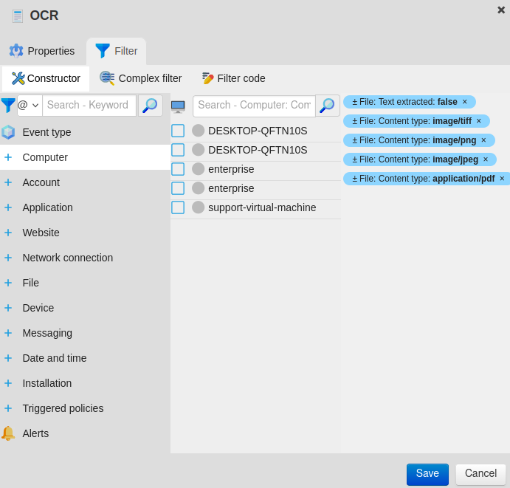510x488 pixels.
Task: Remove the image/tiff content type filter
Action: [x=479, y=121]
